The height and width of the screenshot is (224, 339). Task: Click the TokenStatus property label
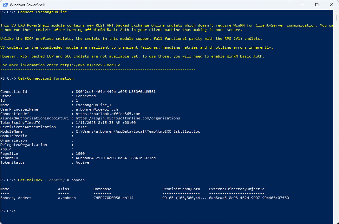tap(13, 162)
